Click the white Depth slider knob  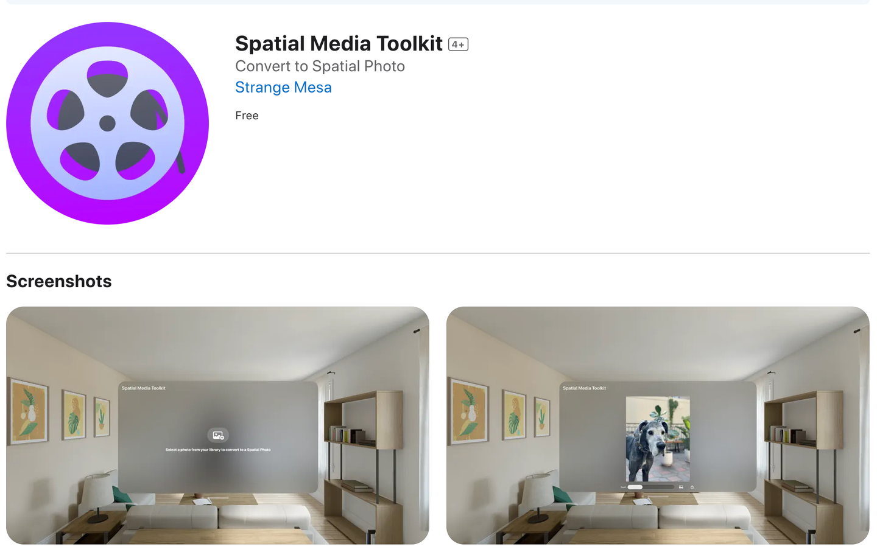[635, 487]
